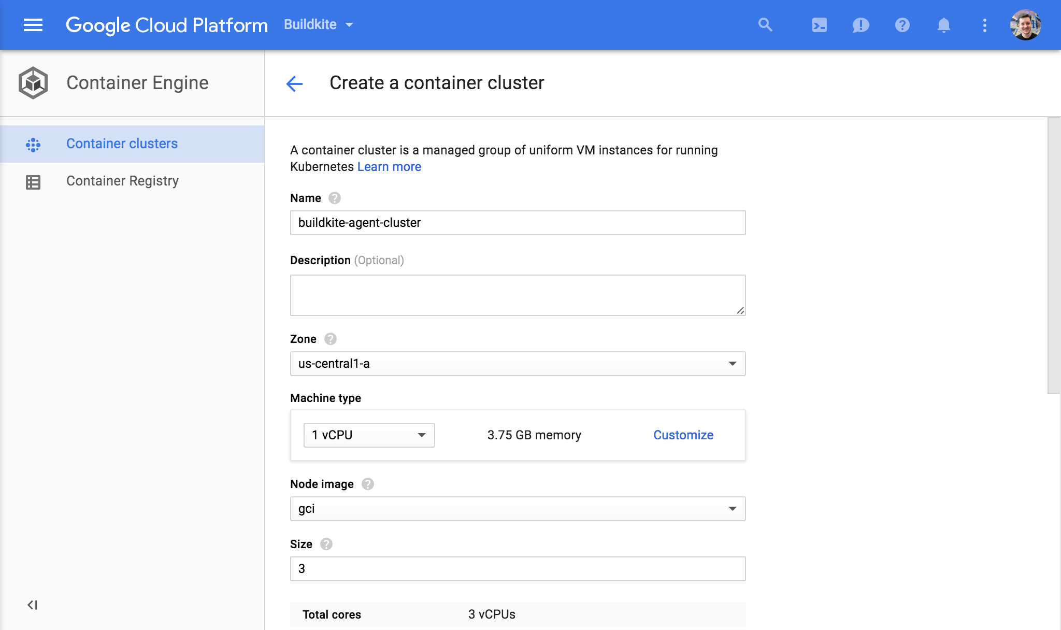Click into the Description text area

[x=518, y=295]
